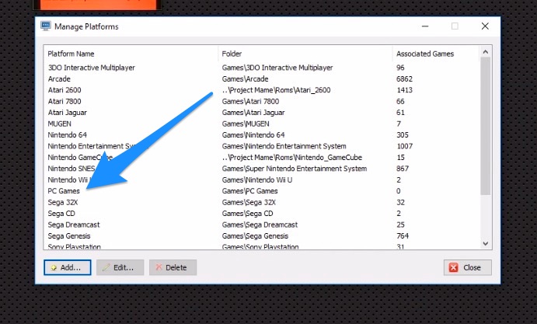Click the 1413 associated games value

click(x=404, y=90)
